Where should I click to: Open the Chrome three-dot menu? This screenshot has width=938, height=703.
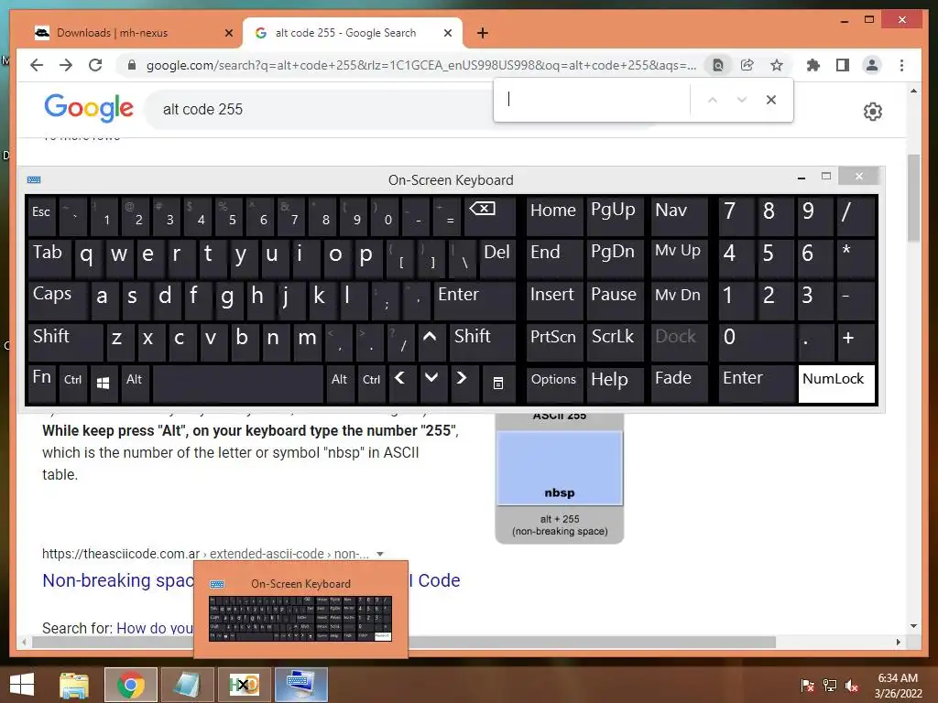pos(901,65)
